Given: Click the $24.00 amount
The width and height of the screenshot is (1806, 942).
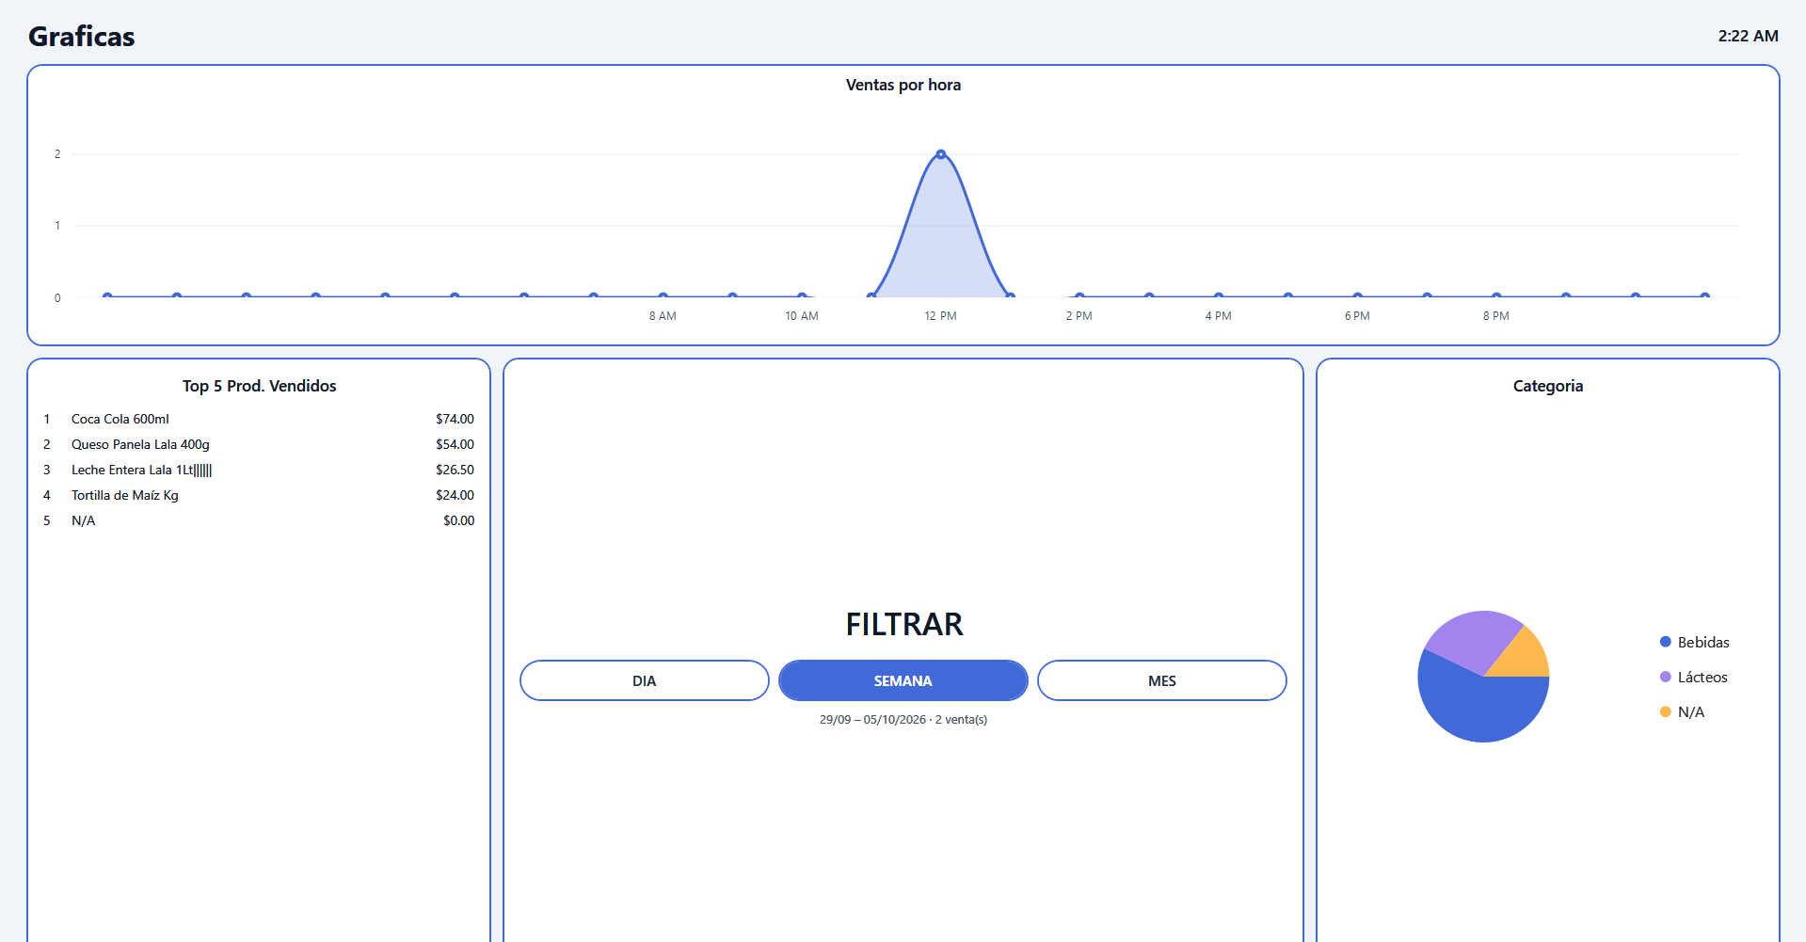Looking at the screenshot, I should 455,495.
